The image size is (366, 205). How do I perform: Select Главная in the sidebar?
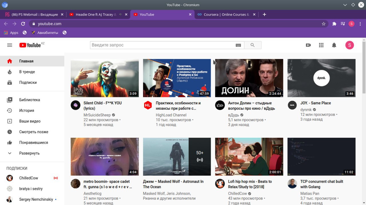[x=32, y=61]
